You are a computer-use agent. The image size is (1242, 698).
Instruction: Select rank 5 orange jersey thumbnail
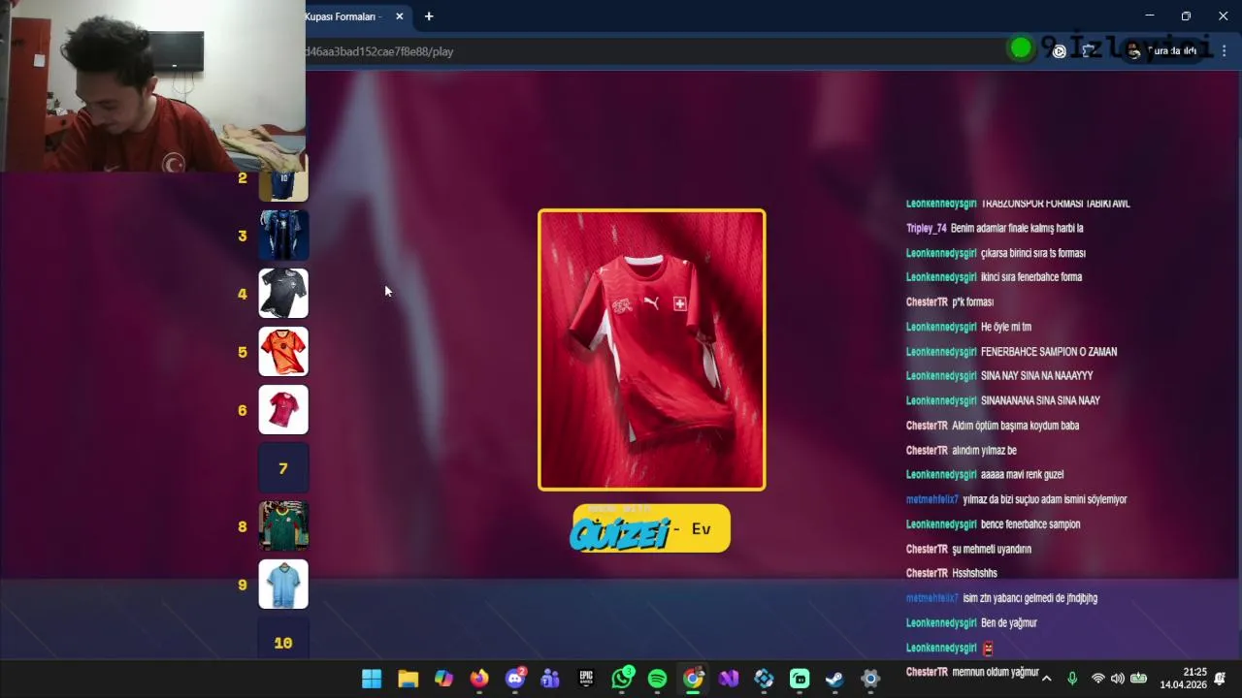coord(283,352)
